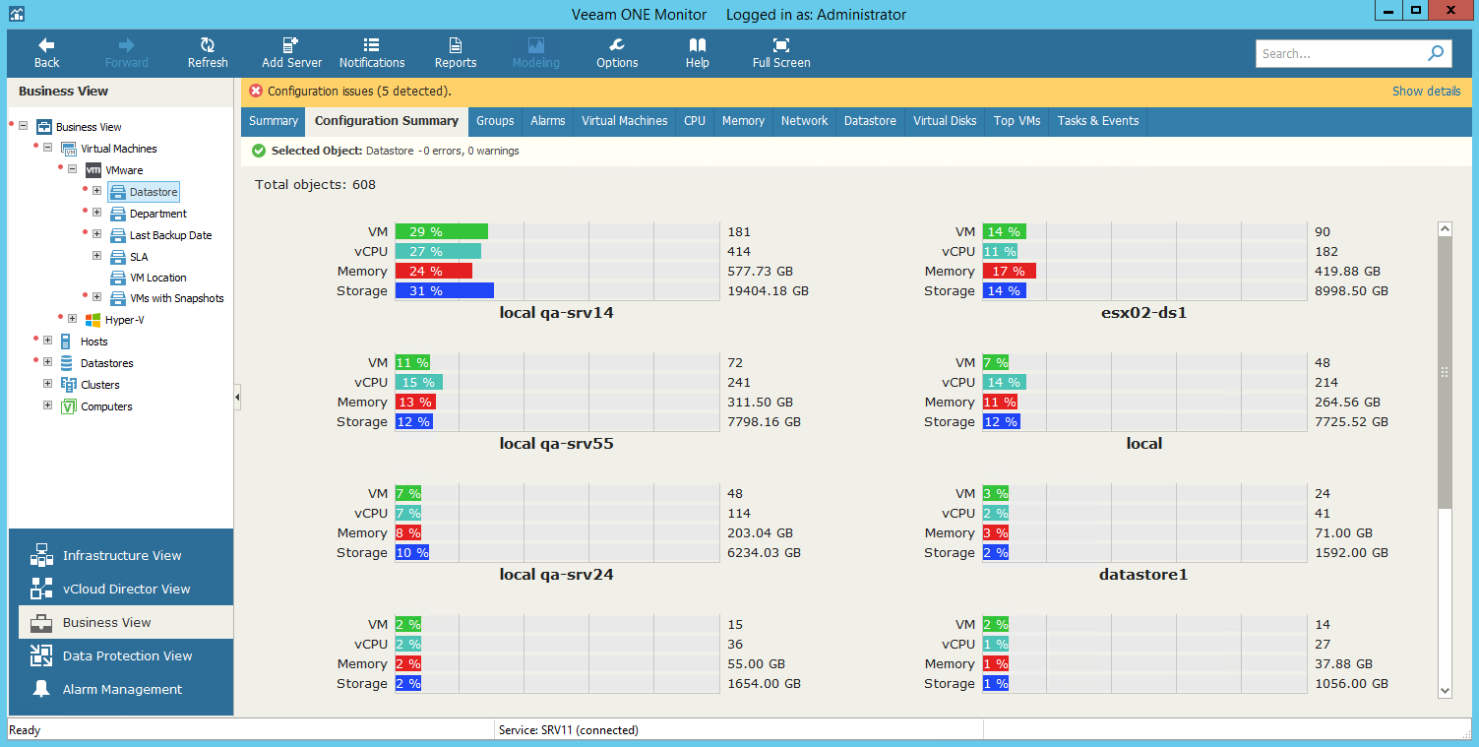The image size is (1479, 747).
Task: Click the Datastores icon in tree
Action: pos(68,363)
